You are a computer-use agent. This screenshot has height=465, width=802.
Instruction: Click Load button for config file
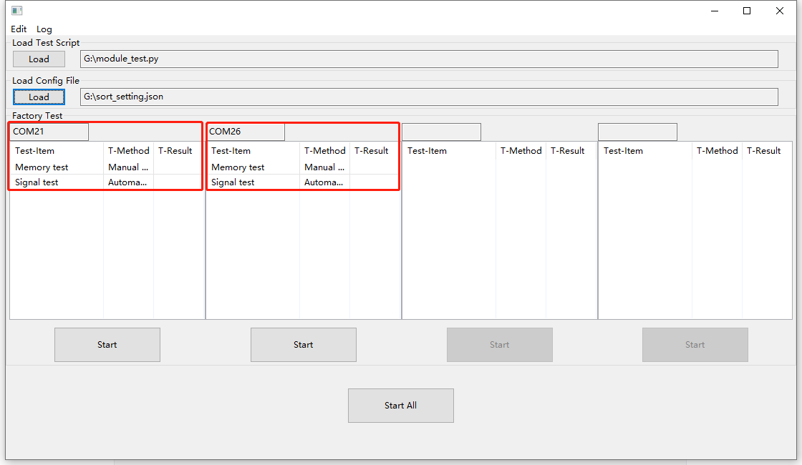[39, 97]
